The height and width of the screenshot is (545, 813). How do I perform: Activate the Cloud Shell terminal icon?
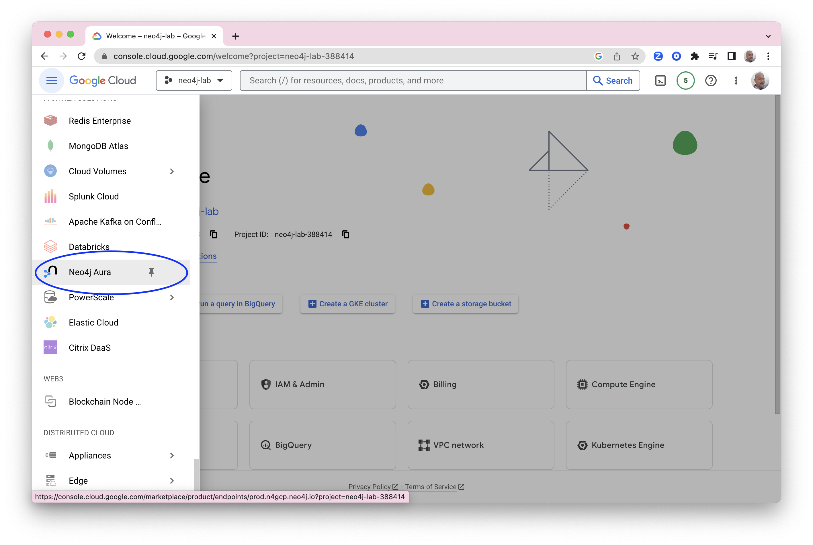coord(660,81)
